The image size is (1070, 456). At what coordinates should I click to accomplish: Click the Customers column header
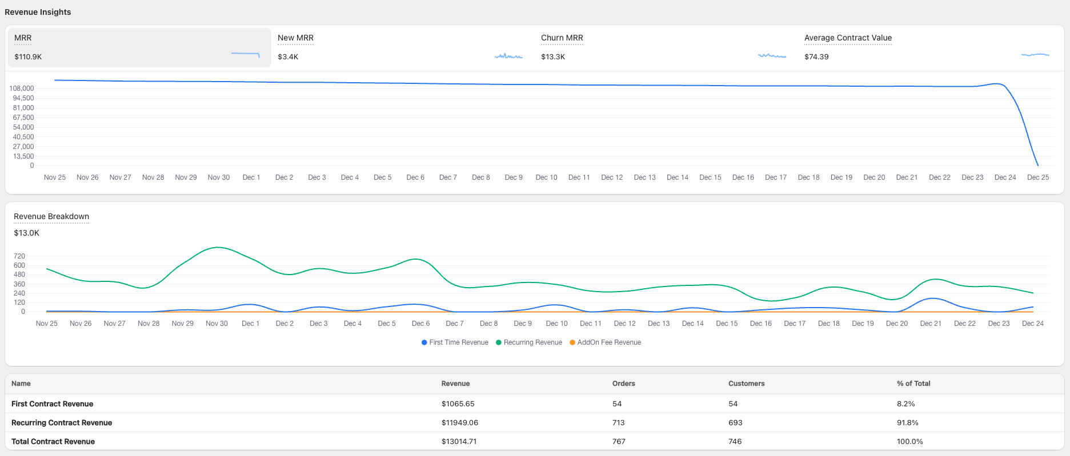[x=746, y=384]
